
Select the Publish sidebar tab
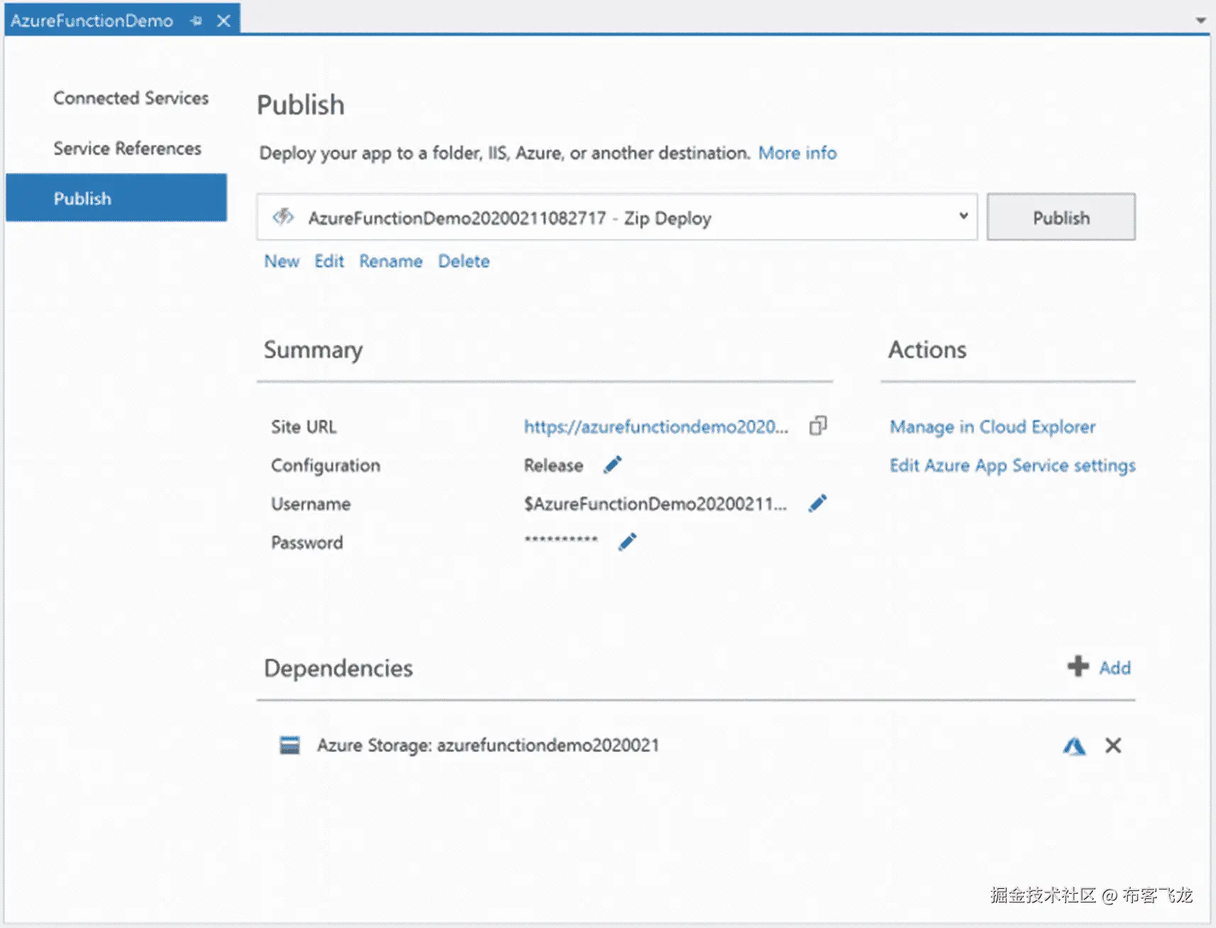pyautogui.click(x=116, y=198)
